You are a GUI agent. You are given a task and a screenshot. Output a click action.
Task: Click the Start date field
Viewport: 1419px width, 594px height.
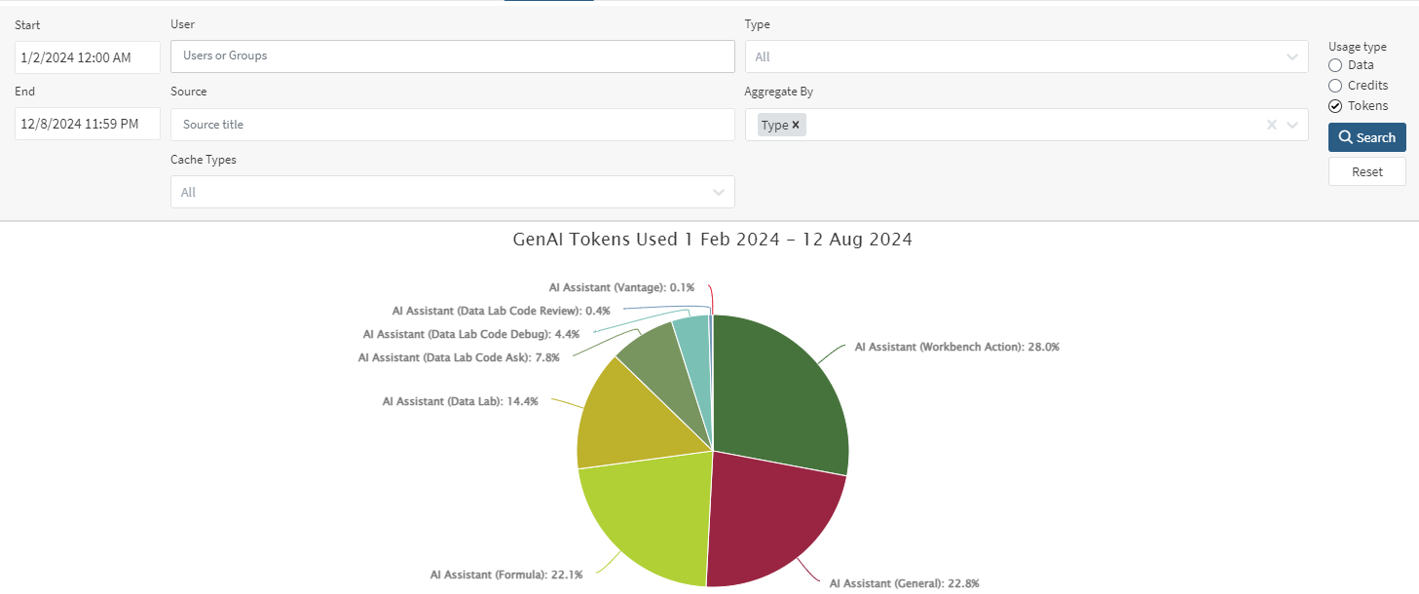click(x=87, y=57)
